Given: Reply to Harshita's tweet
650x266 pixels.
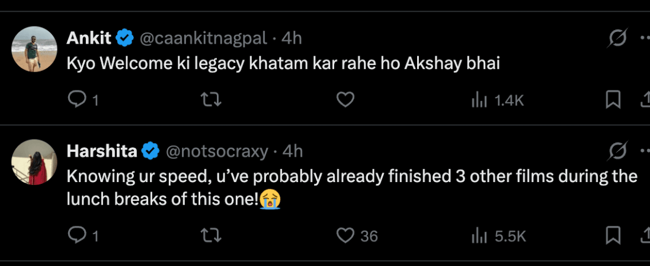Looking at the screenshot, I should click(x=78, y=236).
